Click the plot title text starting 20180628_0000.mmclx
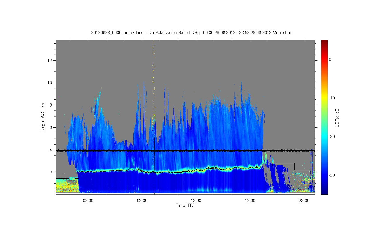This screenshot has height=234, width=390. [192, 32]
